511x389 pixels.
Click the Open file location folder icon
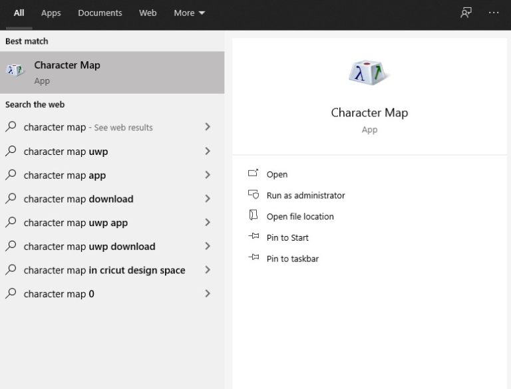pyautogui.click(x=253, y=215)
